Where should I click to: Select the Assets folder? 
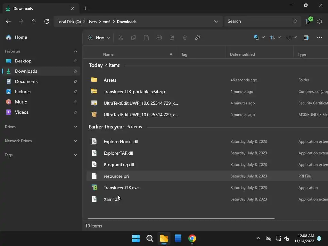pyautogui.click(x=207, y=80)
